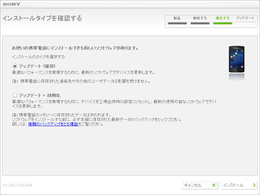Click the gray progress bar under 接続する
This screenshot has height=195, width=260.
pyautogui.click(x=200, y=23)
